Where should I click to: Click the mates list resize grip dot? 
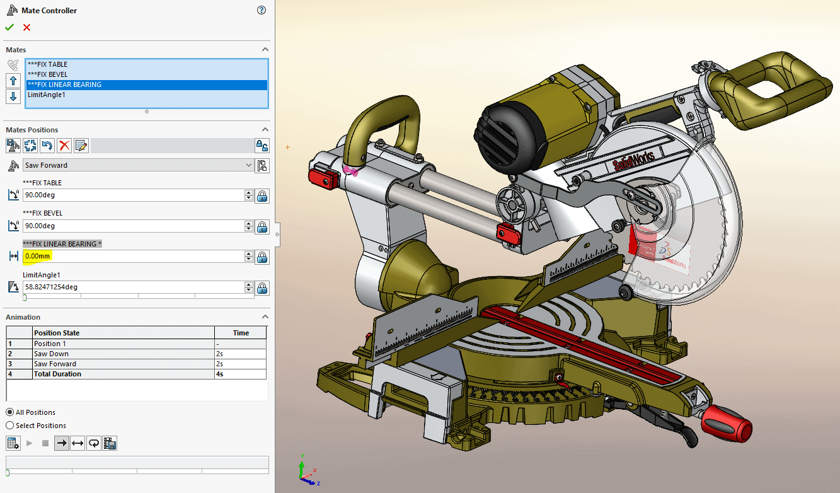[x=147, y=112]
